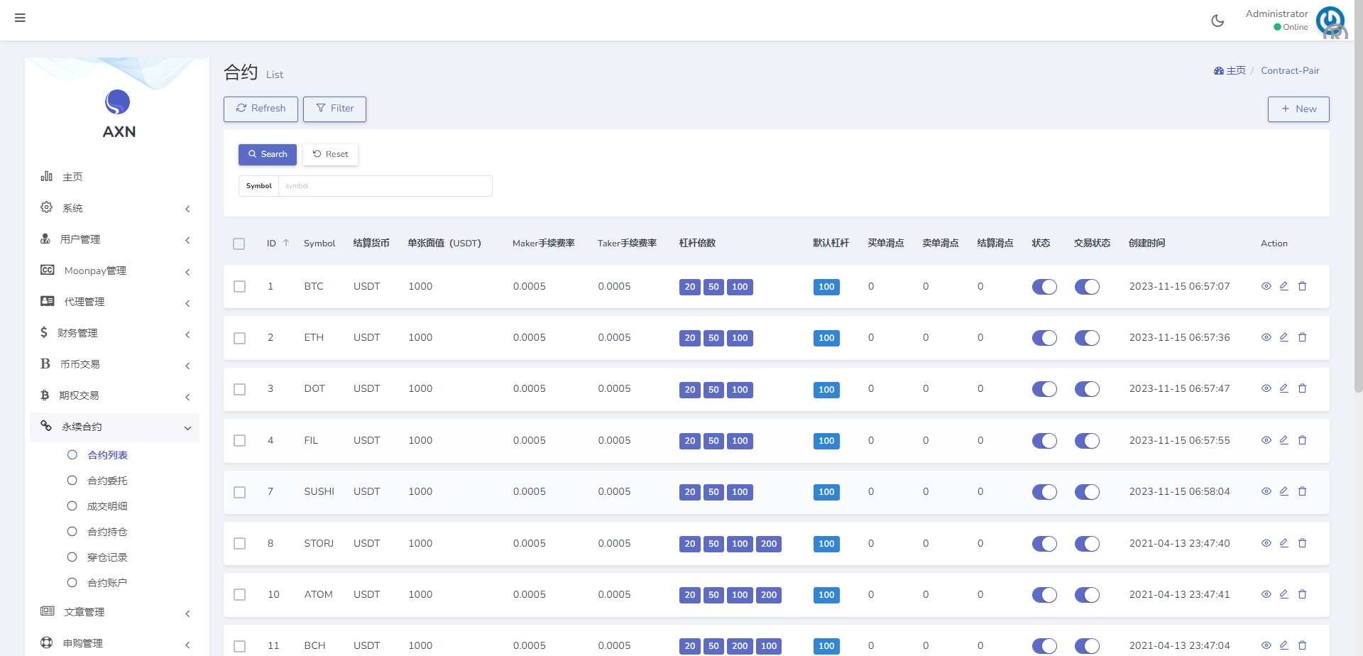Tick the checkbox for BTC row
Image resolution: width=1363 pixels, height=656 pixels.
click(x=240, y=287)
